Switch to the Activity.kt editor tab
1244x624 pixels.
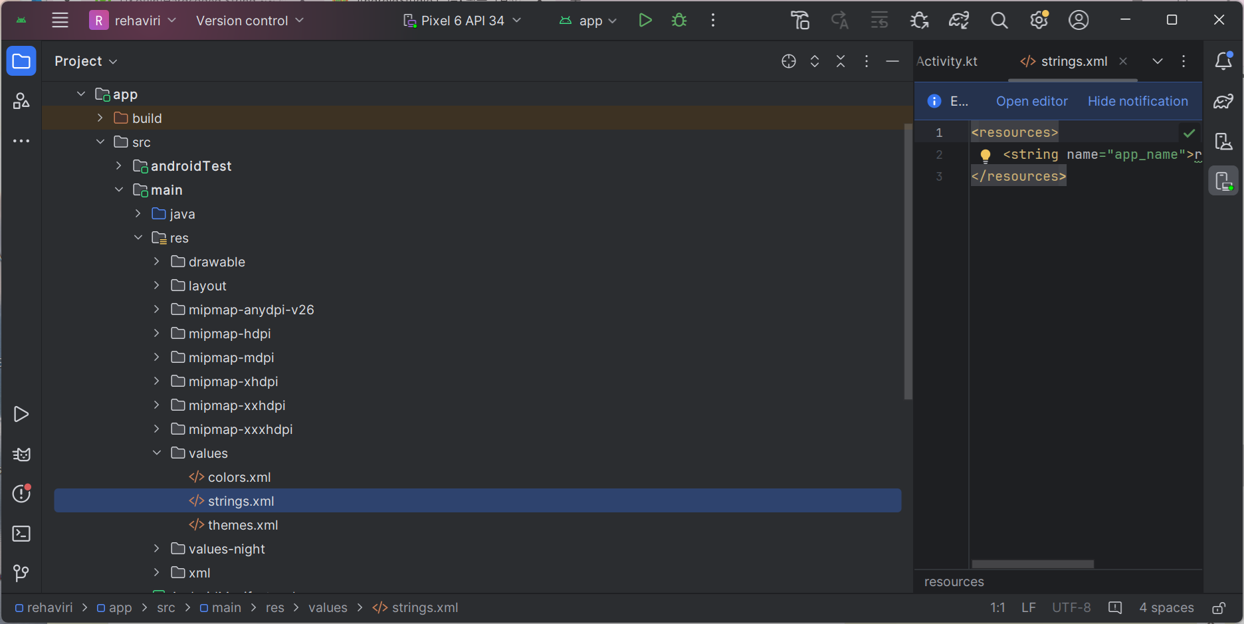(x=946, y=60)
